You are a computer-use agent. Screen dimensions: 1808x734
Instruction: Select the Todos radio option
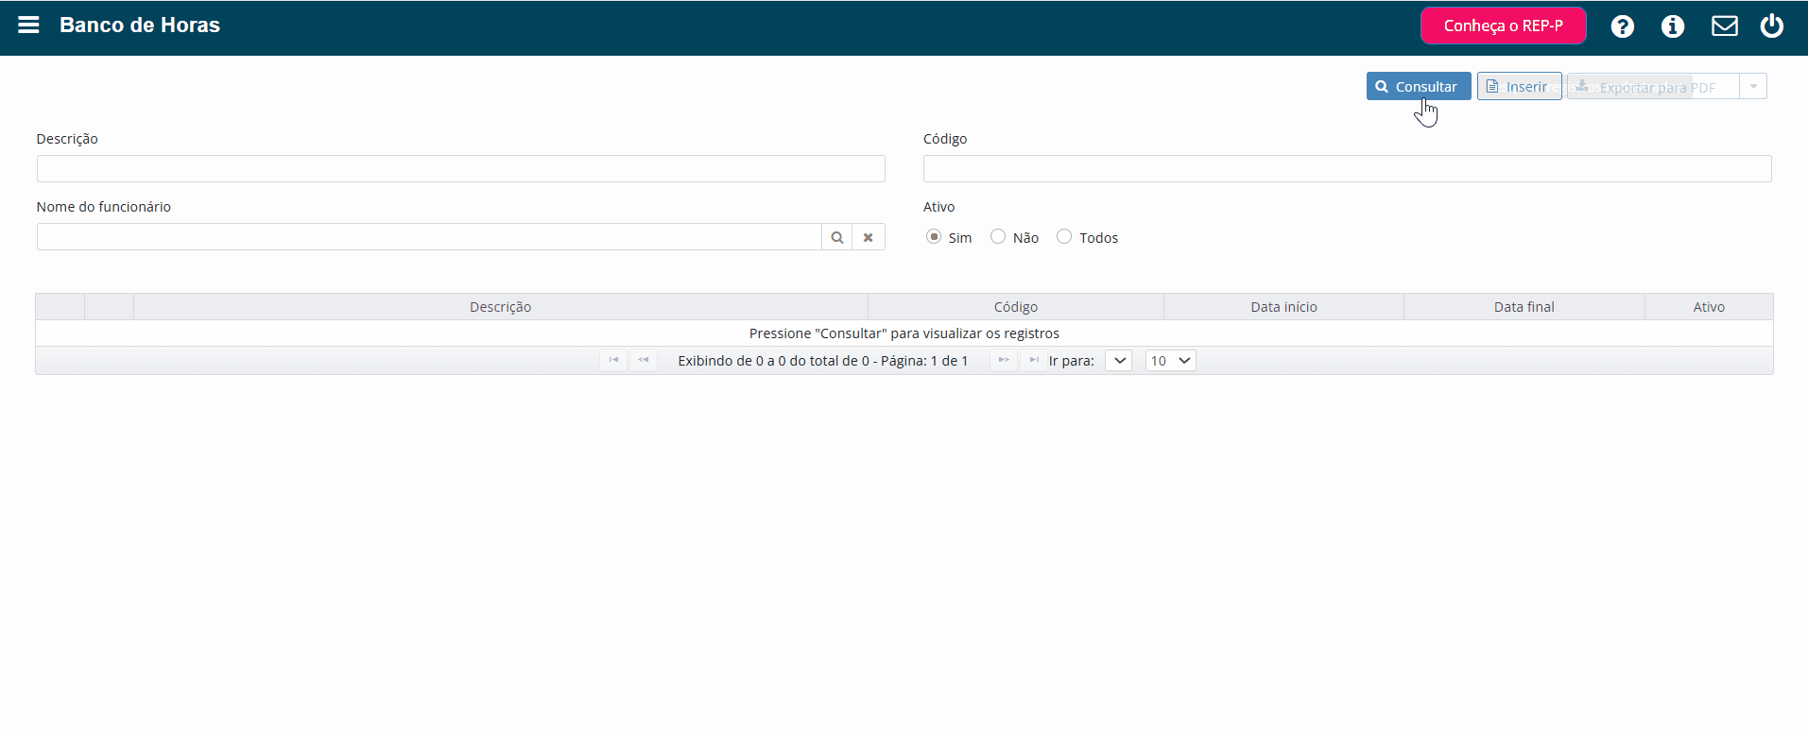point(1064,237)
